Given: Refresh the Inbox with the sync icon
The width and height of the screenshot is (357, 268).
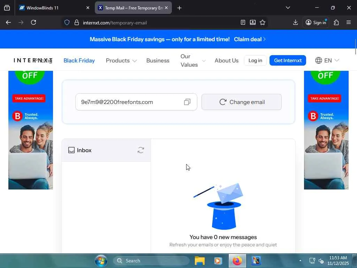Looking at the screenshot, I should 141,150.
